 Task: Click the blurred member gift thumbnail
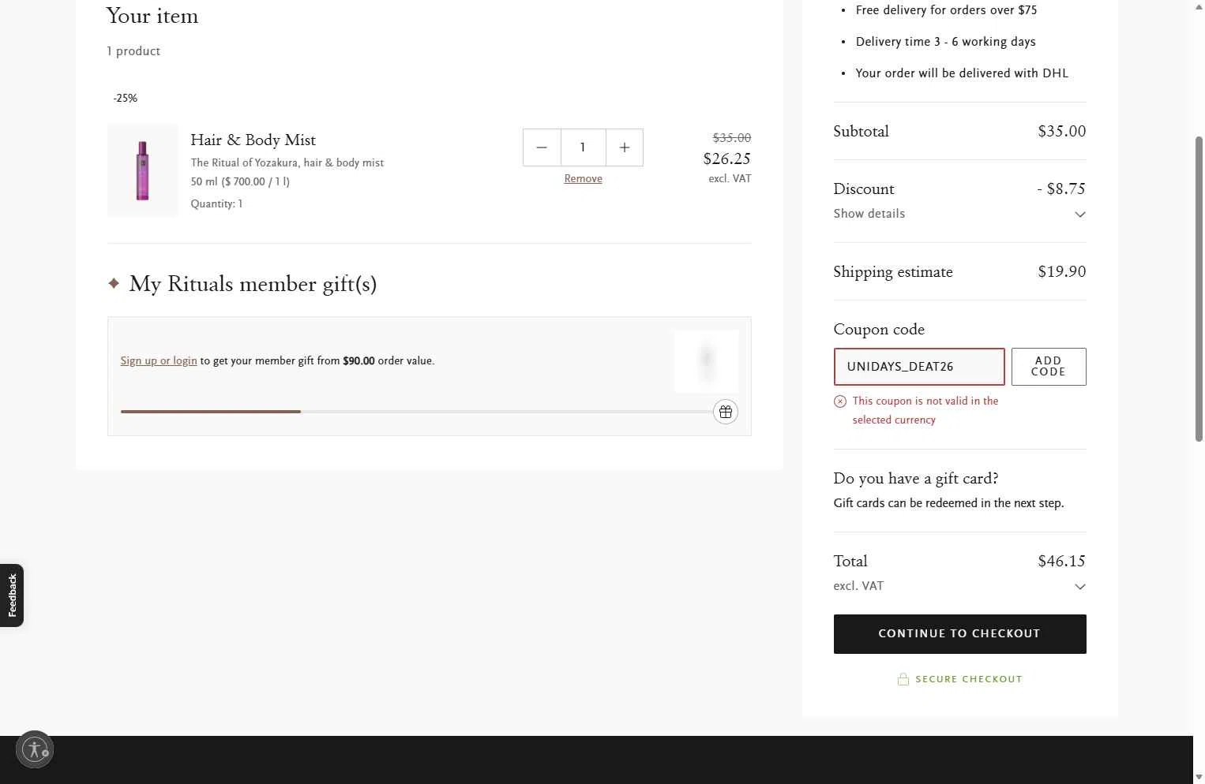coord(706,361)
